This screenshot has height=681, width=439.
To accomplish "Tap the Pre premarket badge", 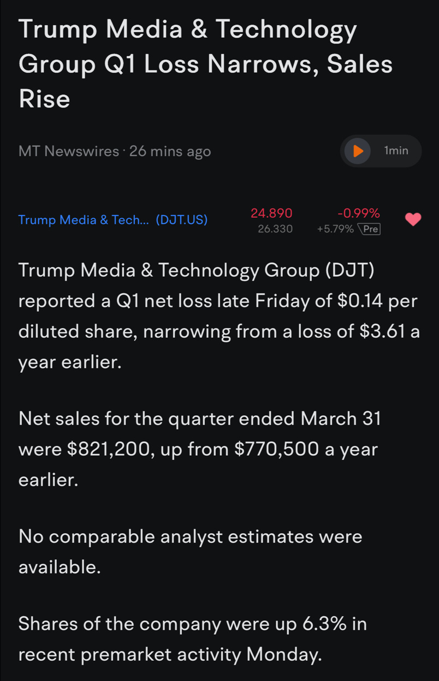I will pos(370,229).
